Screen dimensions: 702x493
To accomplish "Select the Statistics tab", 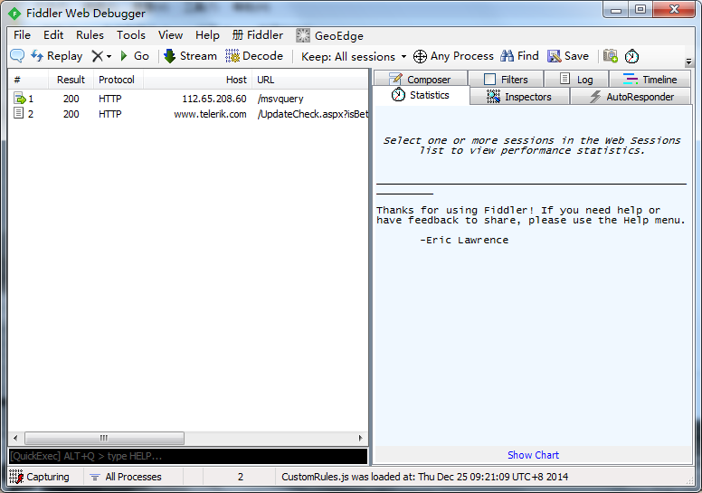I will click(421, 95).
